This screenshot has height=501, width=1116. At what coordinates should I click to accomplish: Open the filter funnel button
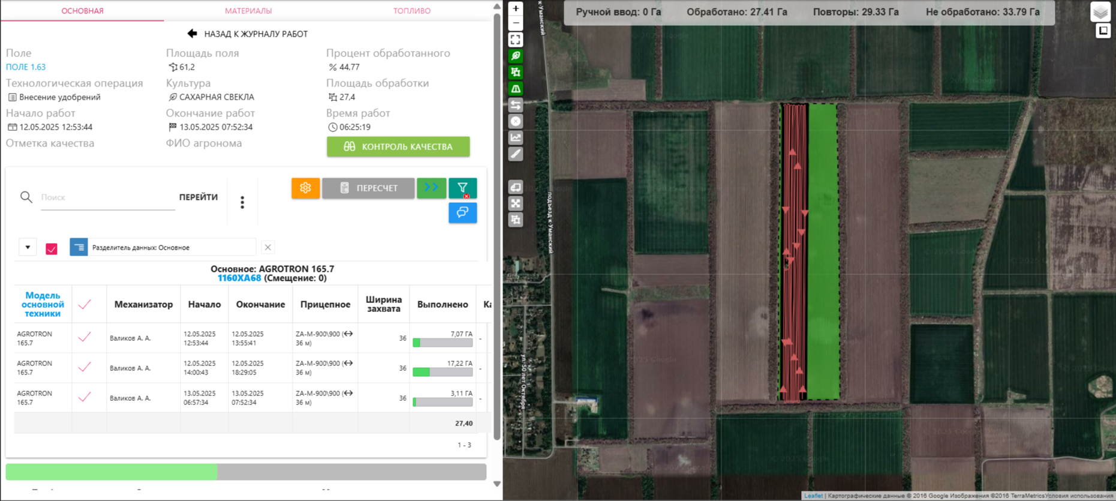tap(462, 188)
